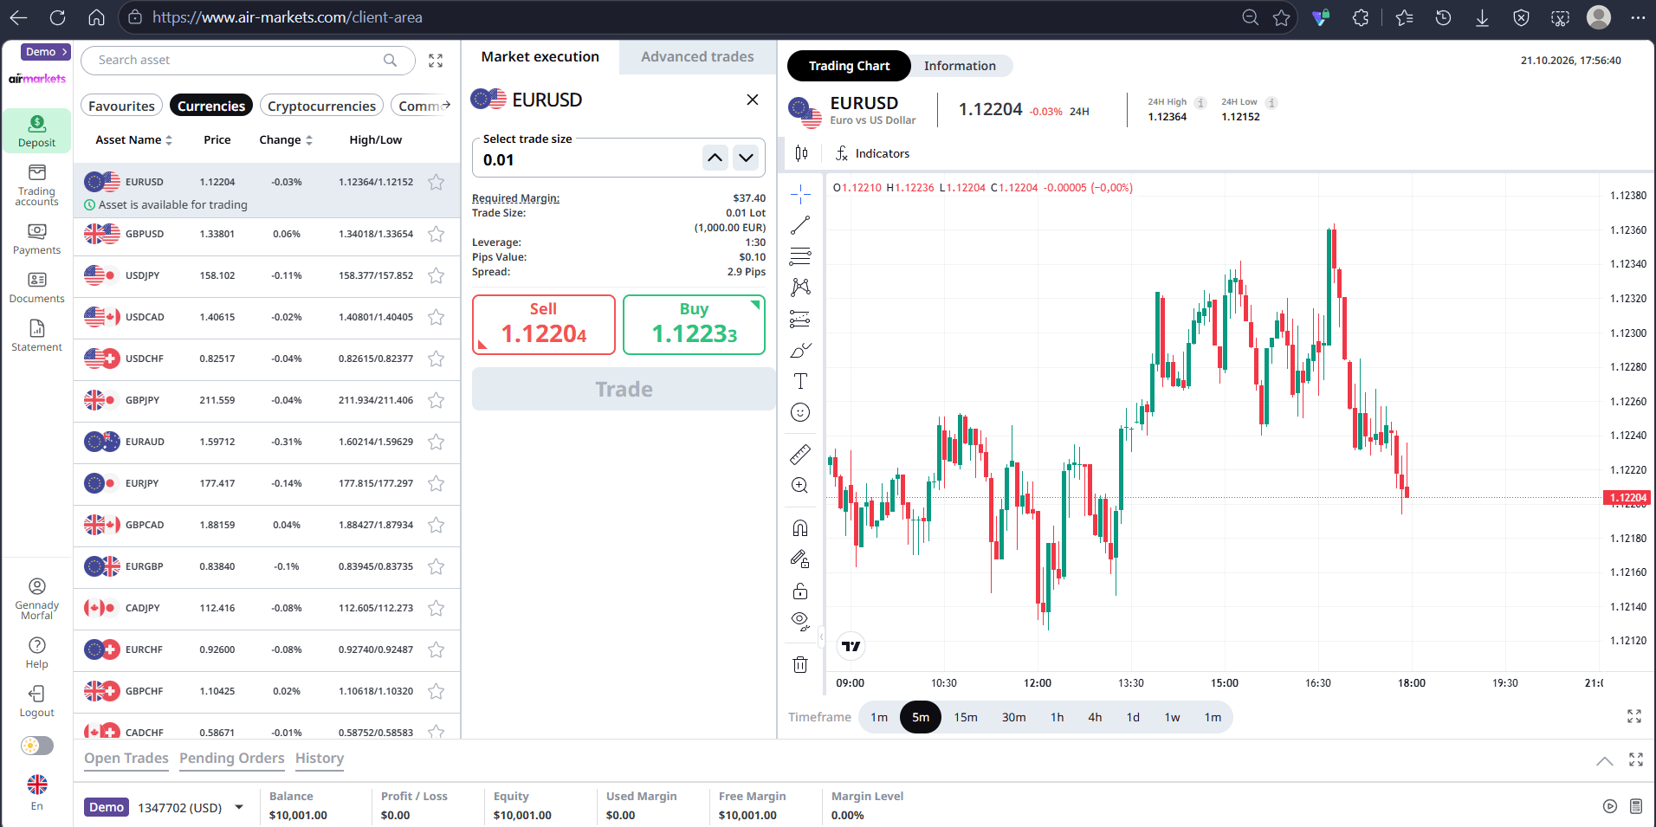Switch to the Advanced trades tab

click(x=697, y=56)
